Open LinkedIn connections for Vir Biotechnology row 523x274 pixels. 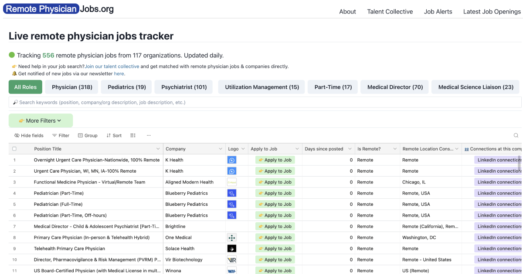[x=498, y=260]
